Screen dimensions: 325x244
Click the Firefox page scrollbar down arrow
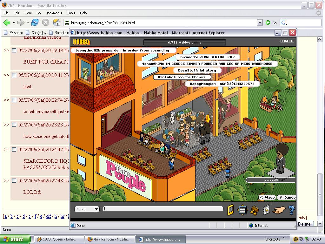click(x=320, y=224)
